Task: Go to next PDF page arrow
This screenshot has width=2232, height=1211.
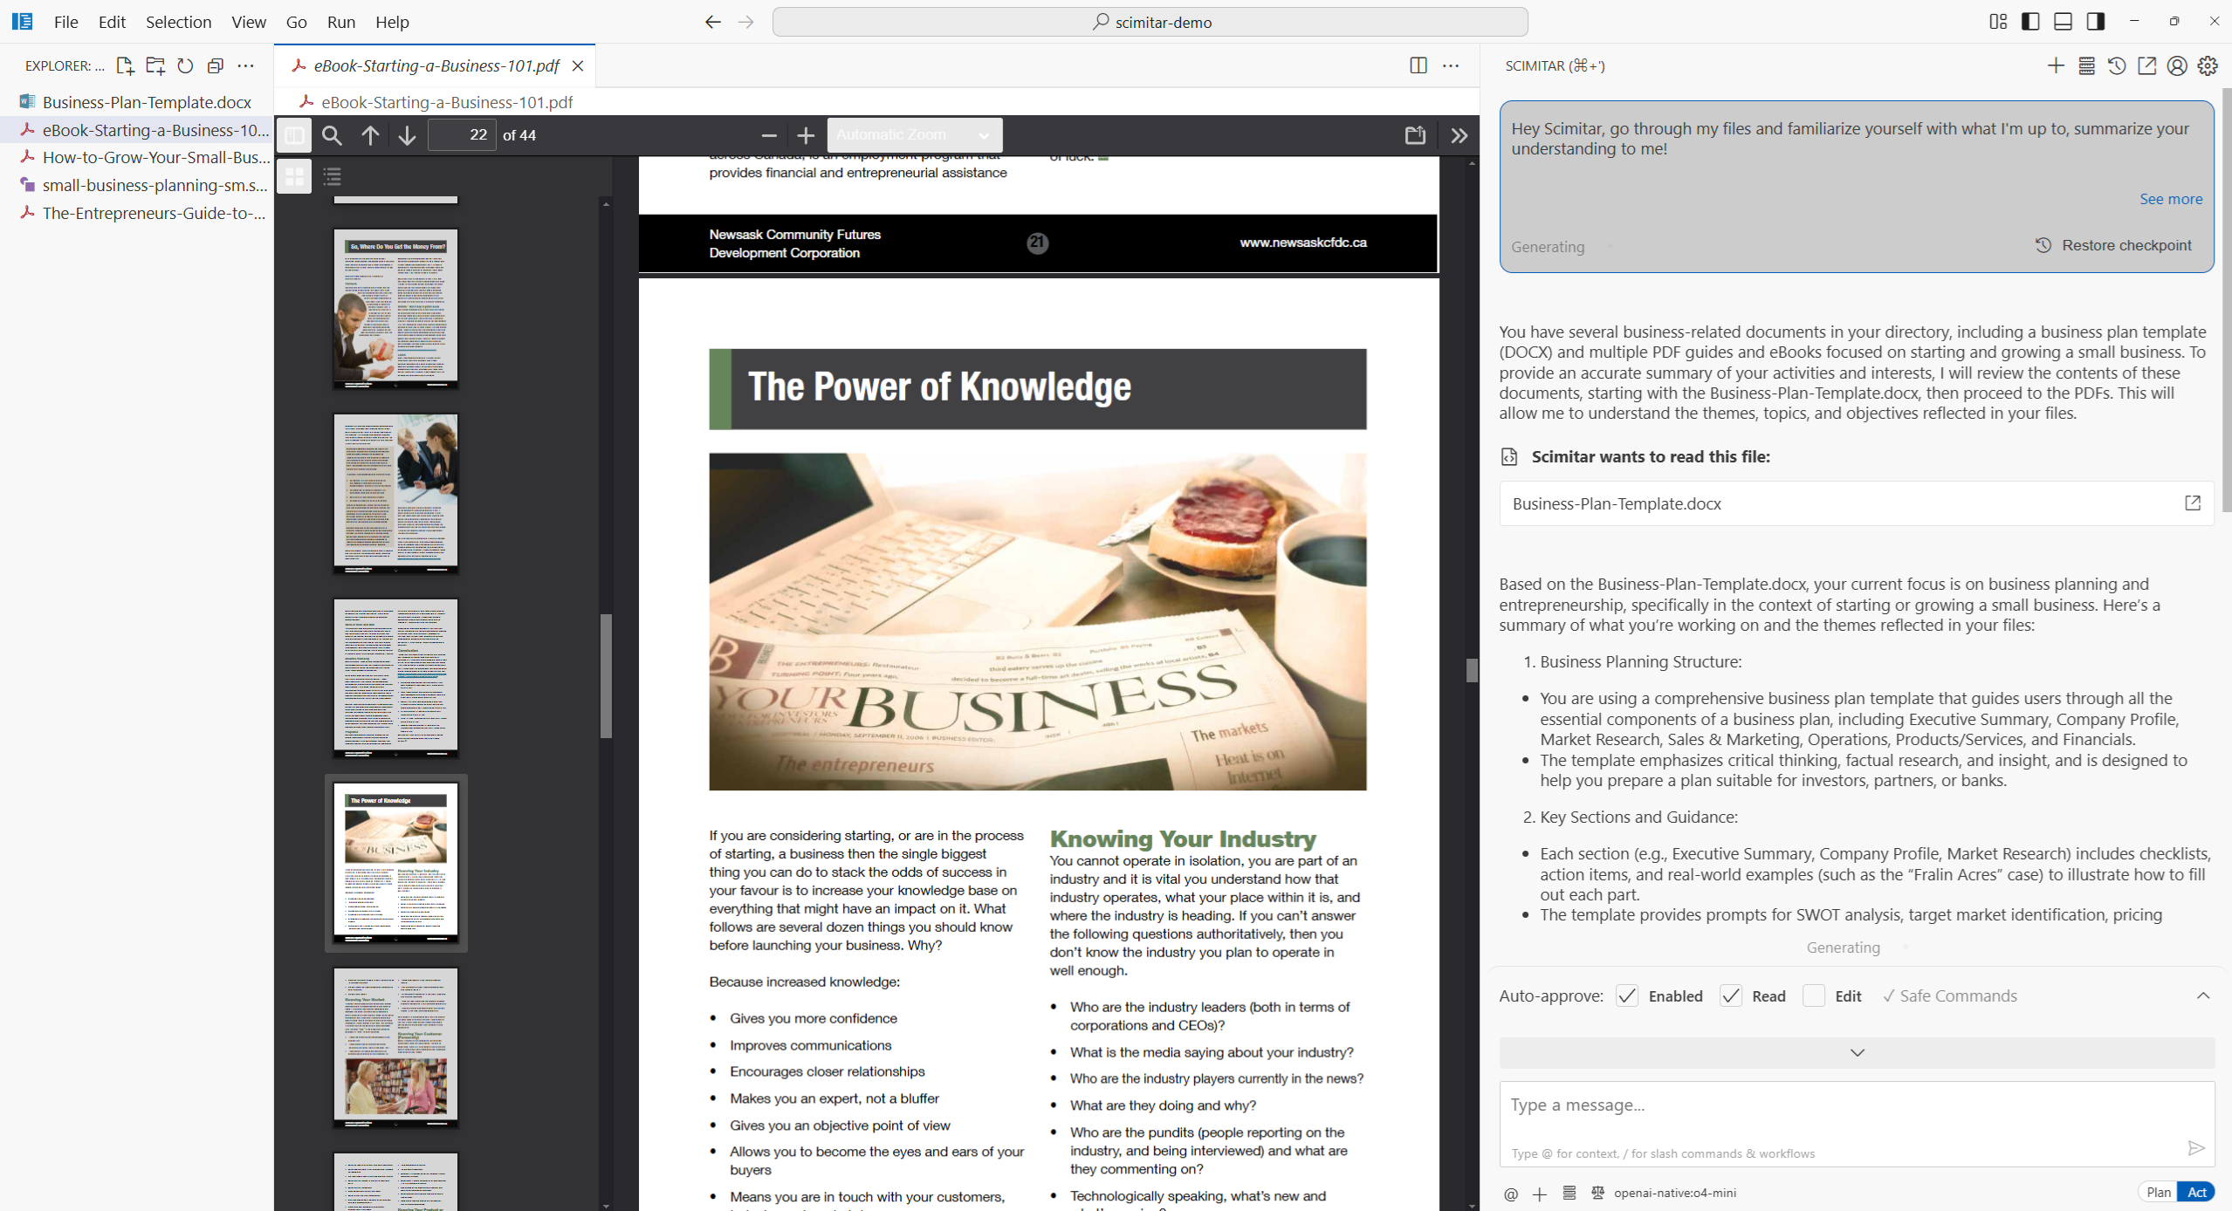Action: 407,135
